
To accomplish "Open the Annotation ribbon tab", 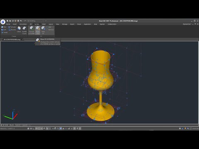I will coord(23,24).
